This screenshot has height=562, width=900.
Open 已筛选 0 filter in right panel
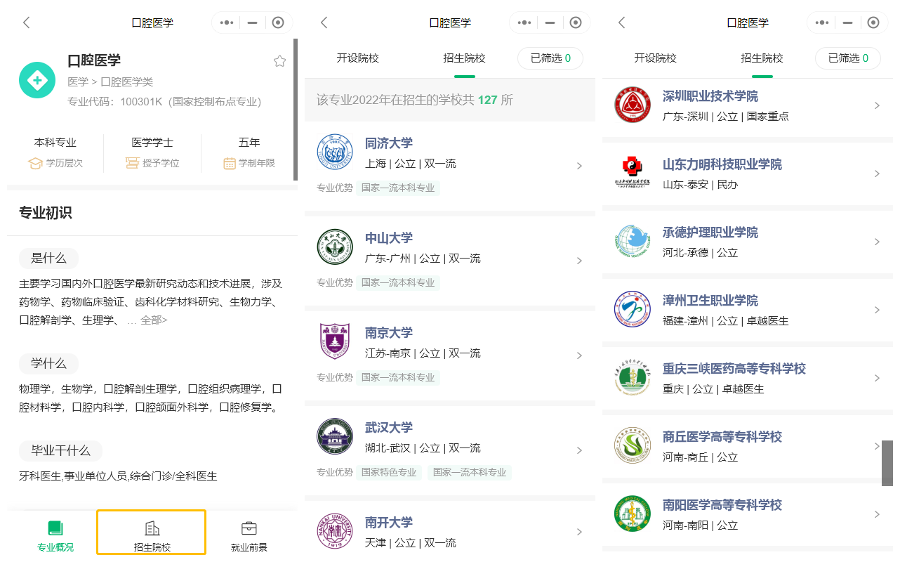click(x=848, y=58)
